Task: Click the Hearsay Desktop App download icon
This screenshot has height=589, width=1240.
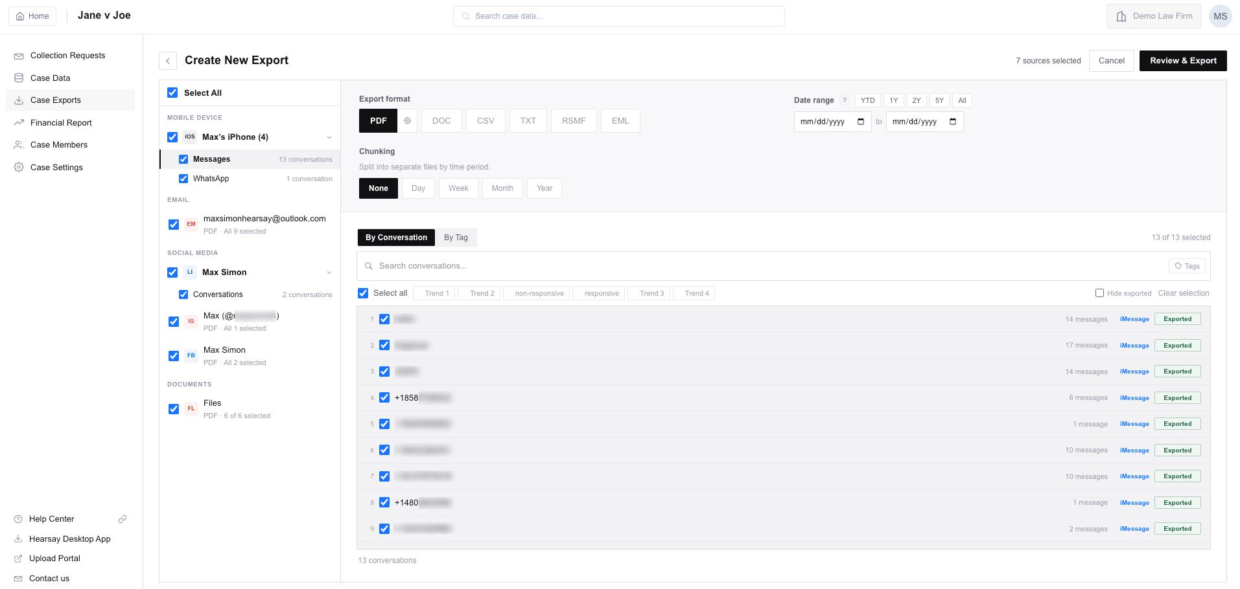Action: [18, 539]
